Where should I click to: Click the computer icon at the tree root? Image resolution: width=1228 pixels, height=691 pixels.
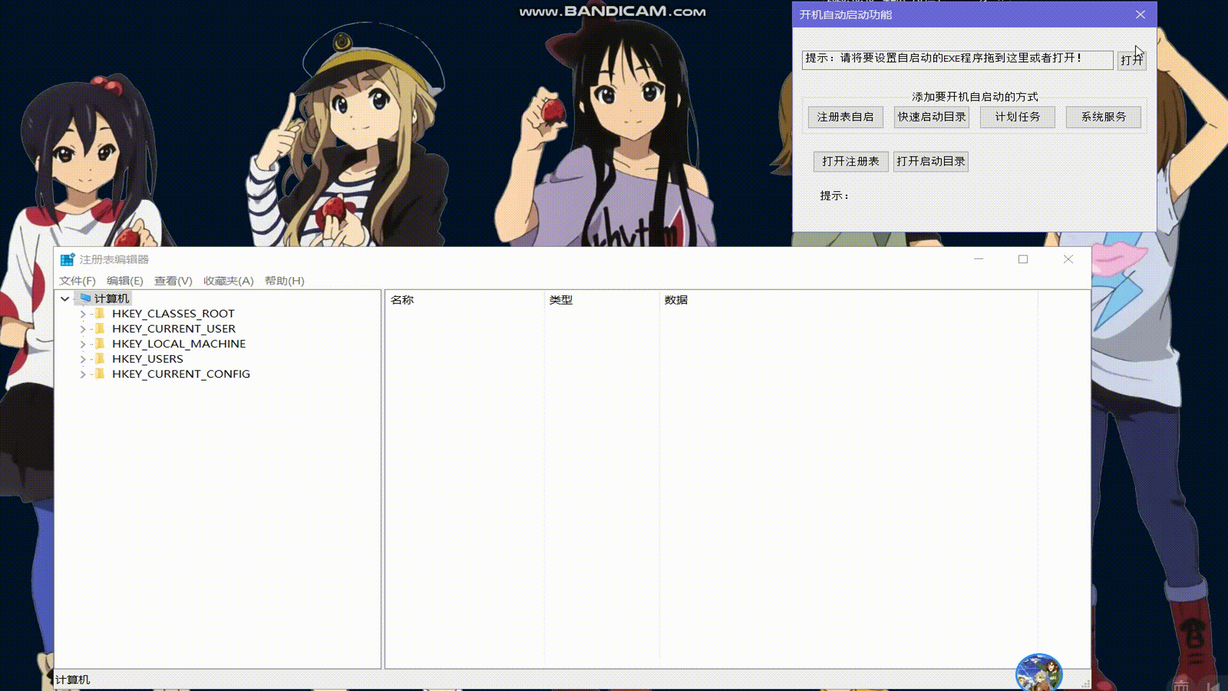[86, 298]
